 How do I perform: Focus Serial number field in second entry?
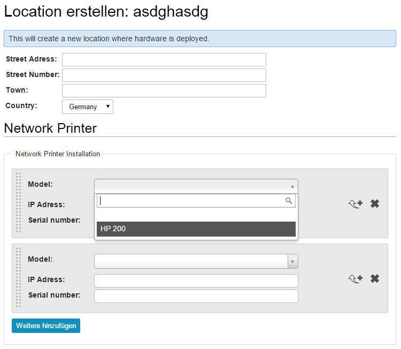tap(196, 296)
